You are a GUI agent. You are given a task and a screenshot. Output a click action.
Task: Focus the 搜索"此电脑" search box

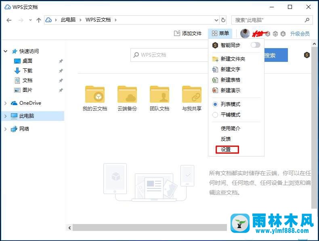pyautogui.click(x=272, y=20)
